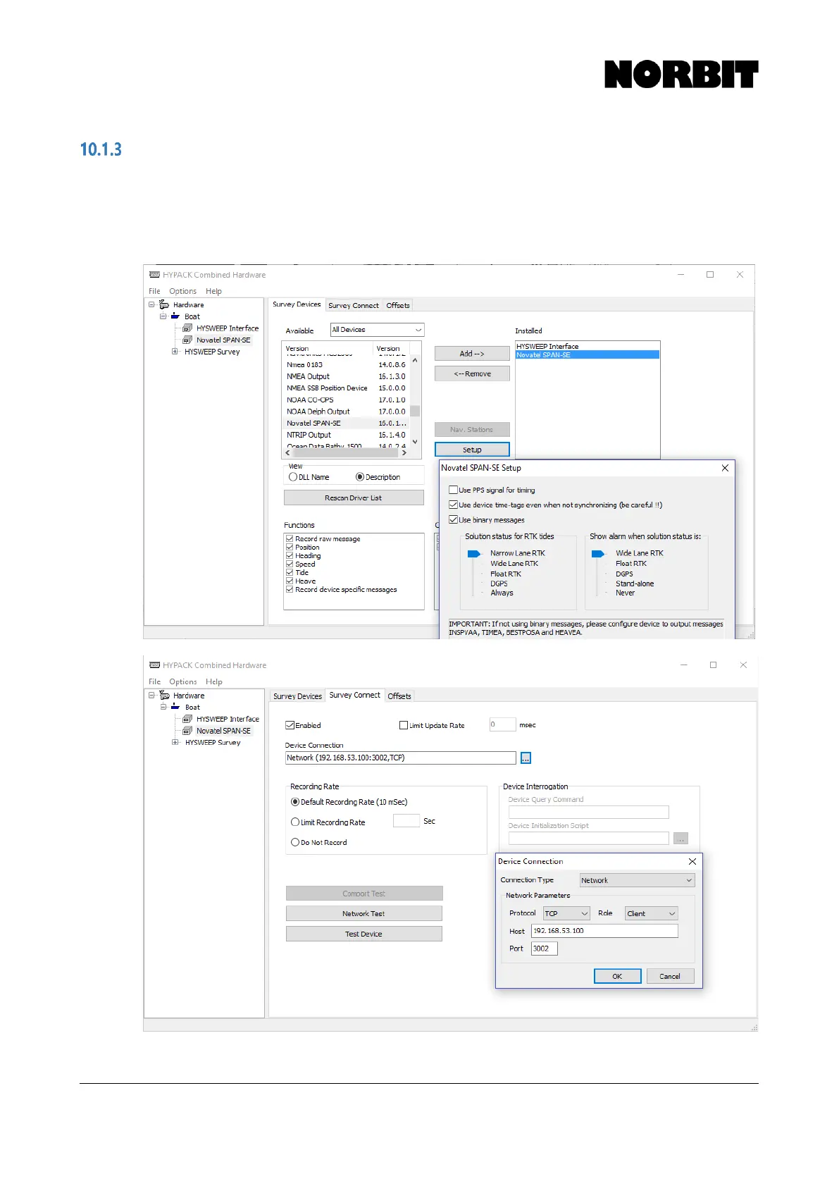This screenshot has height=1186, width=839.
Task: Click Cancel in Device Connection dialog
Action: point(670,976)
